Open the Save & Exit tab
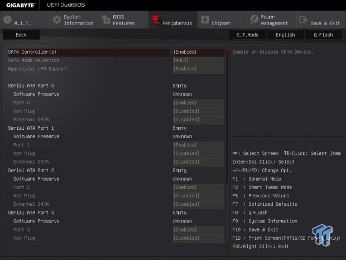Image resolution: width=346 pixels, height=260 pixels. coord(321,20)
